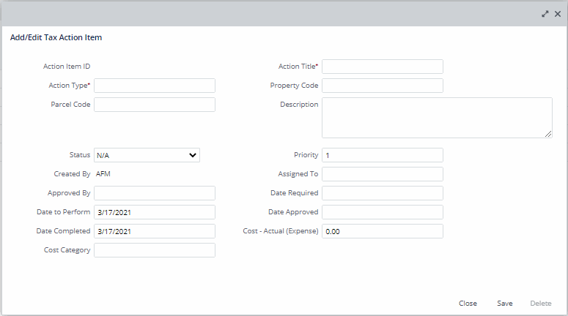Click the Close button at bottom
This screenshot has height=316, width=568.
tap(468, 304)
